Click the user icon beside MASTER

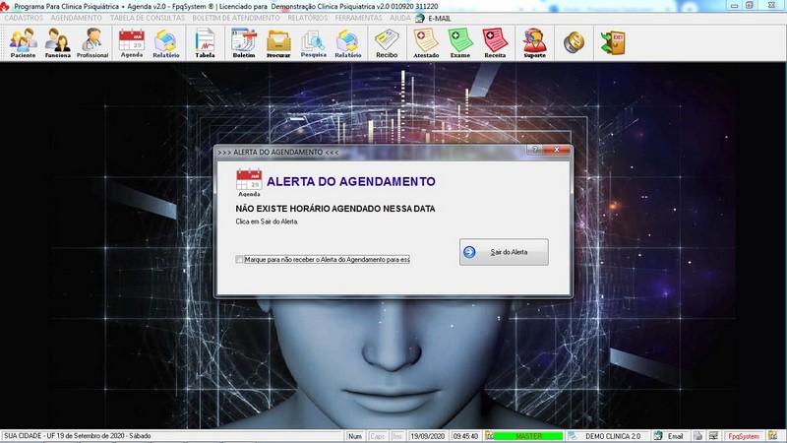tap(489, 436)
